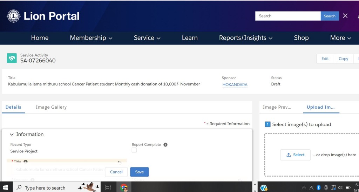Go to the Home menu item
The width and height of the screenshot is (359, 192).
[40, 38]
